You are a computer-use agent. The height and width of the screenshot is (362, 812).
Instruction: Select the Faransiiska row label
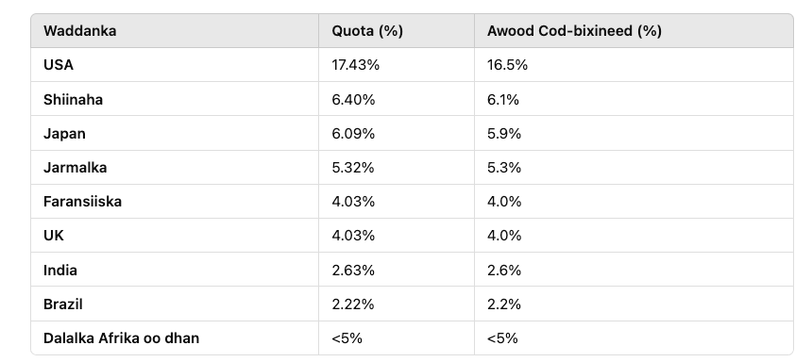pyautogui.click(x=82, y=202)
